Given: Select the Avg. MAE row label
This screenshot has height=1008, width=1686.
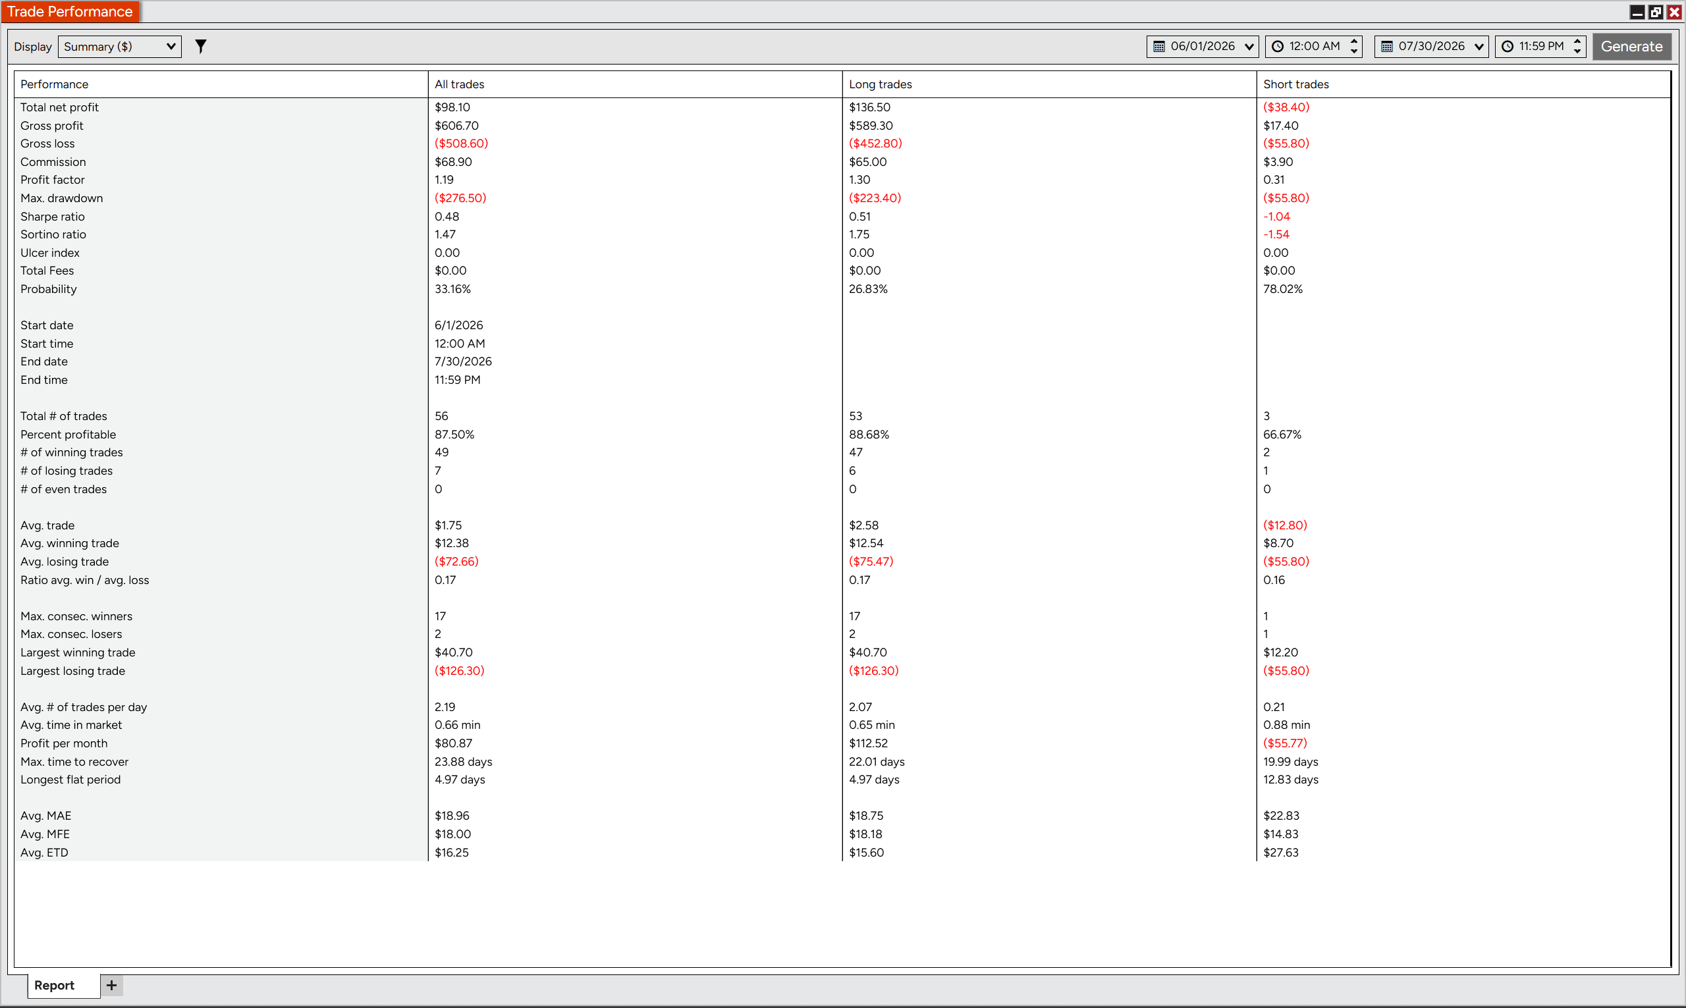Looking at the screenshot, I should click(45, 816).
